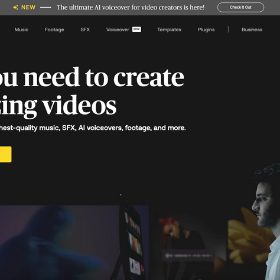Click the 'need to create' headline text
This screenshot has height=280, width=280.
tap(104, 77)
